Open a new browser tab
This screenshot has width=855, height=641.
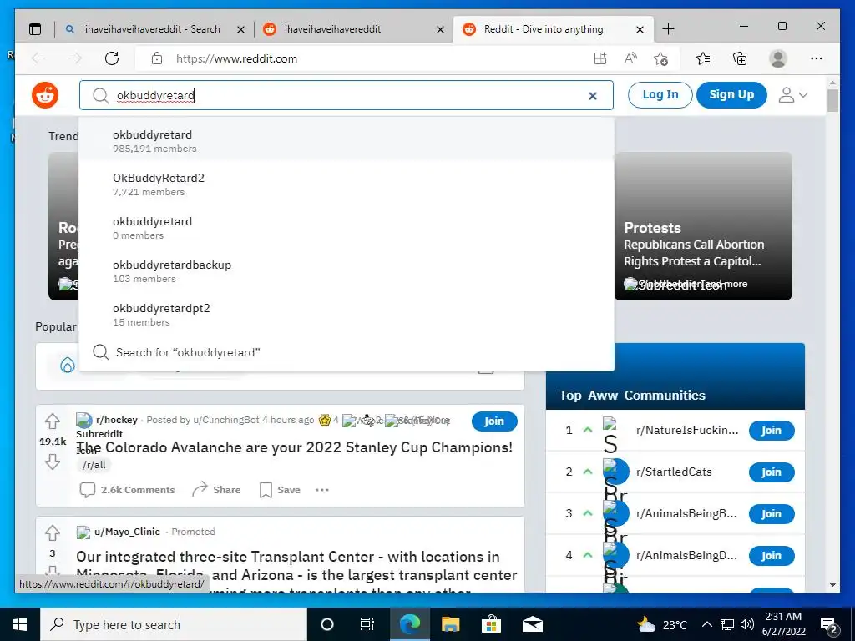pyautogui.click(x=668, y=29)
